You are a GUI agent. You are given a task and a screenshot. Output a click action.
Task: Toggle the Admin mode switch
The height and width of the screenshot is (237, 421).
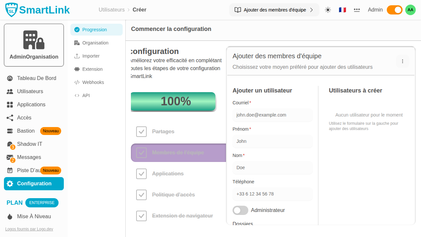tap(394, 10)
